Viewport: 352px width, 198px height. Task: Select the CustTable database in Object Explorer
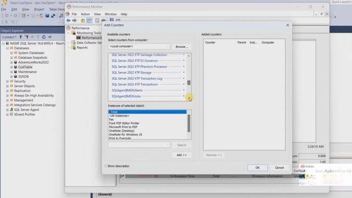25,67
